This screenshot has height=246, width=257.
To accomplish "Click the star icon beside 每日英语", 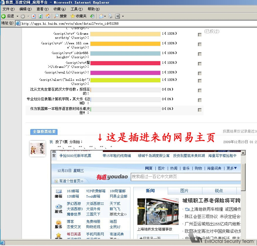I will tap(58, 235).
